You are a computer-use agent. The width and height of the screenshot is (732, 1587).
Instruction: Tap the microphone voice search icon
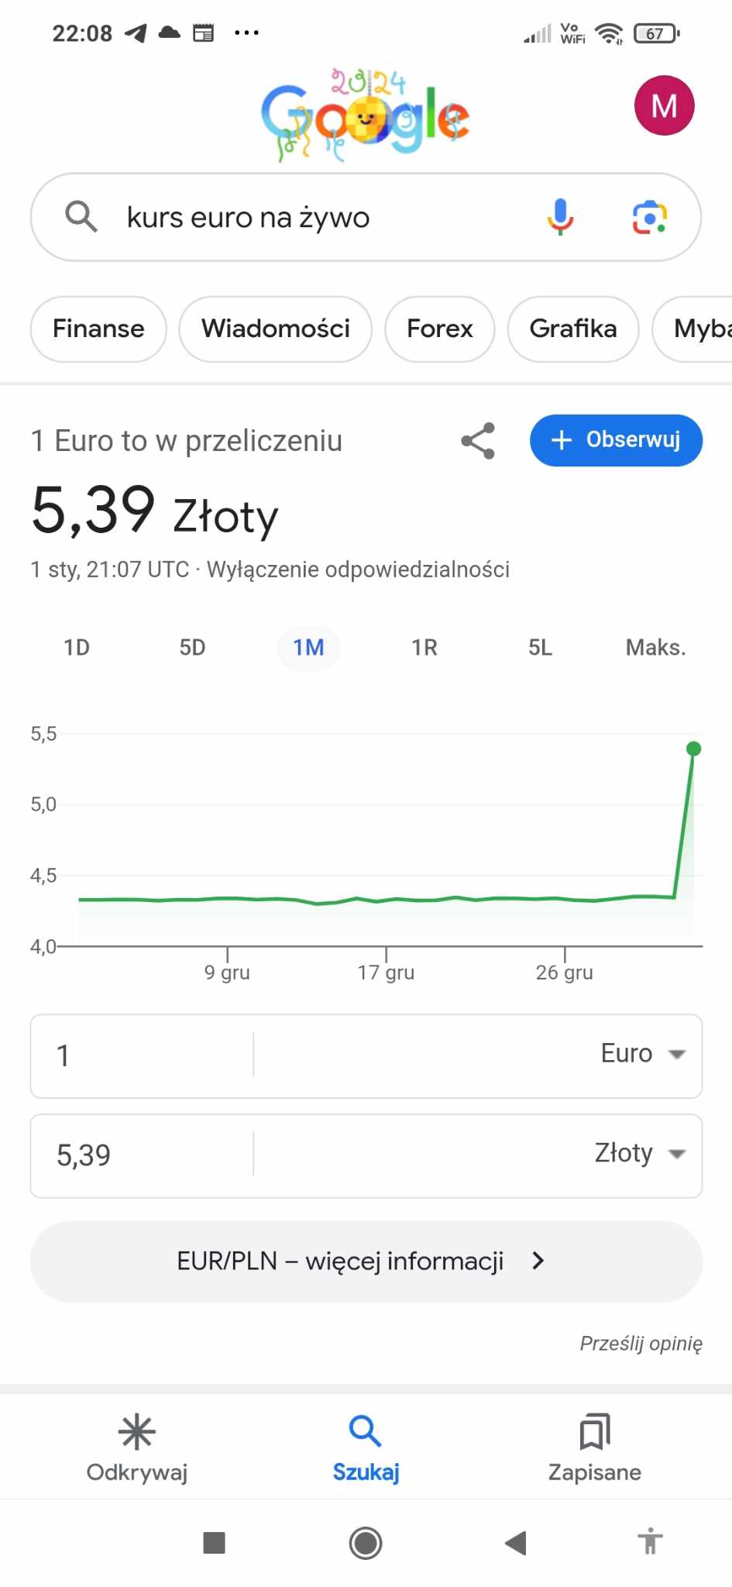point(560,217)
